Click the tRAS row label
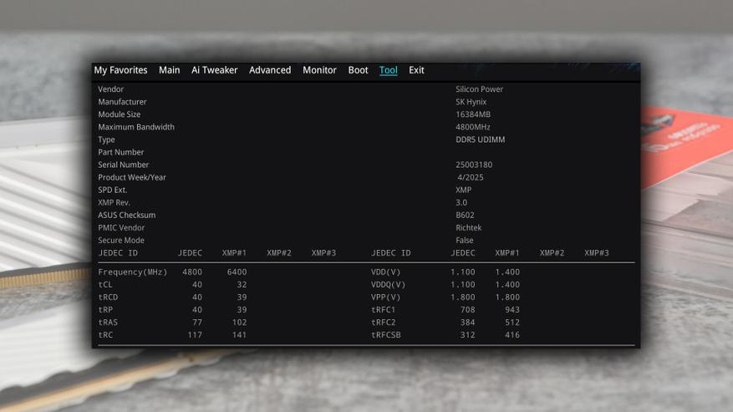Screen dimensions: 733x412 click(108, 323)
